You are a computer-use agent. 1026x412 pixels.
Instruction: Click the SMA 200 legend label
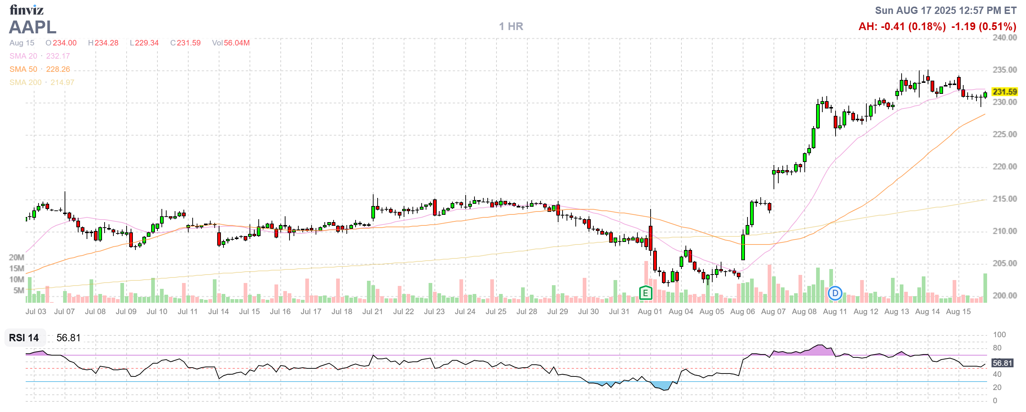25,82
